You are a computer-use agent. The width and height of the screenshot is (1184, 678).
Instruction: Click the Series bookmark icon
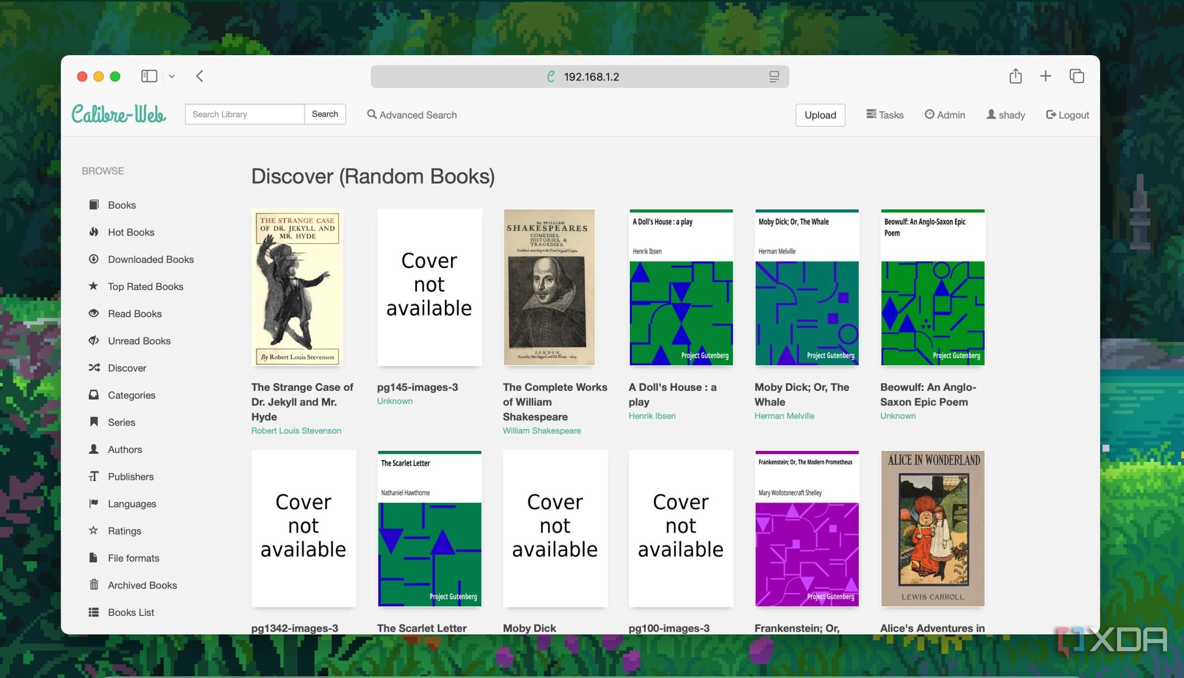coord(94,422)
